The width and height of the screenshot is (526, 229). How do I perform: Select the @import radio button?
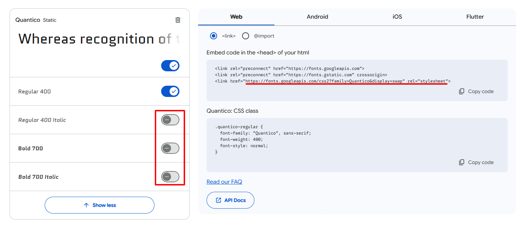[x=245, y=36]
